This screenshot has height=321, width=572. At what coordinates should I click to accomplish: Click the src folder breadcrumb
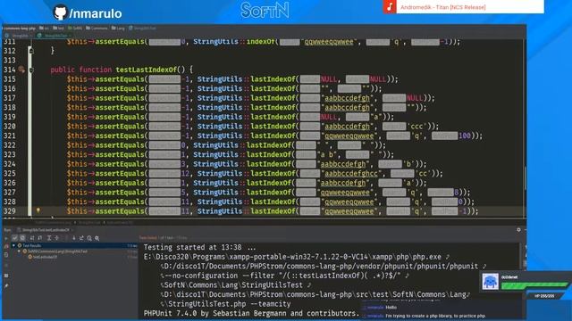coord(44,28)
